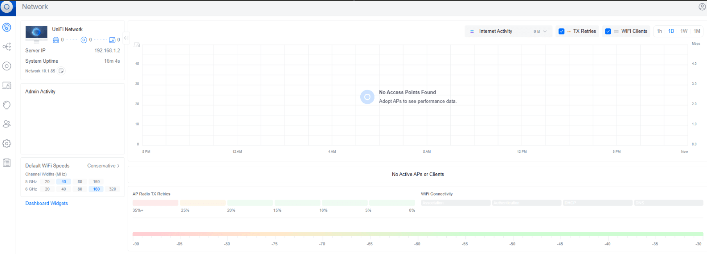Viewport: 707px width, 254px height.
Task: Open the Settings gear in the sidebar
Action: [7, 144]
